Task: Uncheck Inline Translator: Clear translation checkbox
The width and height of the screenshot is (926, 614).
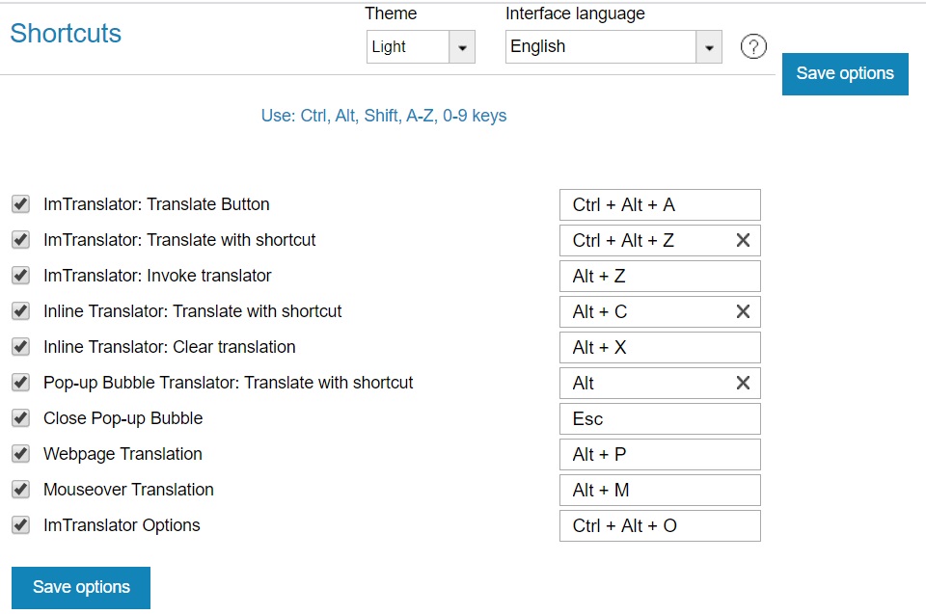Action: 20,347
